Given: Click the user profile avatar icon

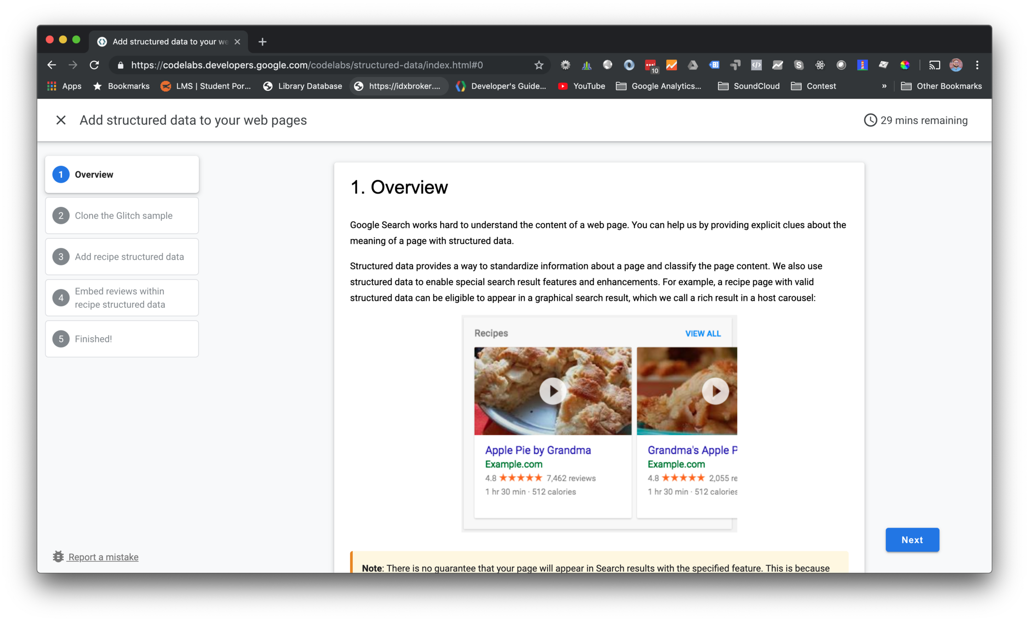Looking at the screenshot, I should click(x=956, y=65).
